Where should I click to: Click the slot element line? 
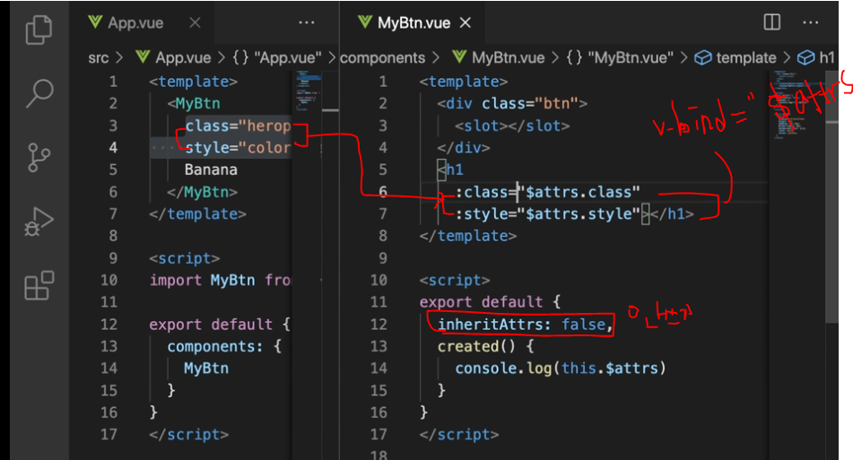[x=512, y=126]
